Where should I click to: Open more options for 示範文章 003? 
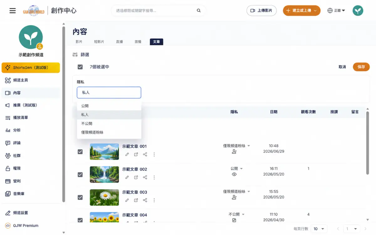pyautogui.click(x=154, y=200)
